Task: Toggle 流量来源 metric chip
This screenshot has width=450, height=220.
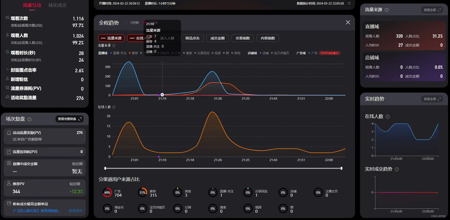Action: tap(111, 38)
